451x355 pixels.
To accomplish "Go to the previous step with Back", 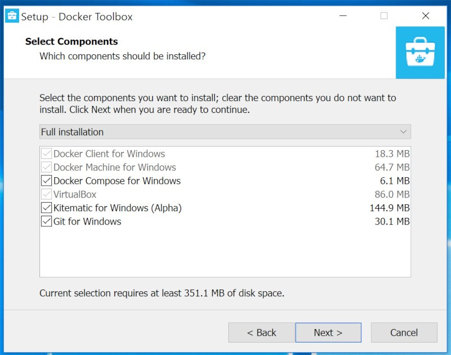I will pyautogui.click(x=262, y=332).
